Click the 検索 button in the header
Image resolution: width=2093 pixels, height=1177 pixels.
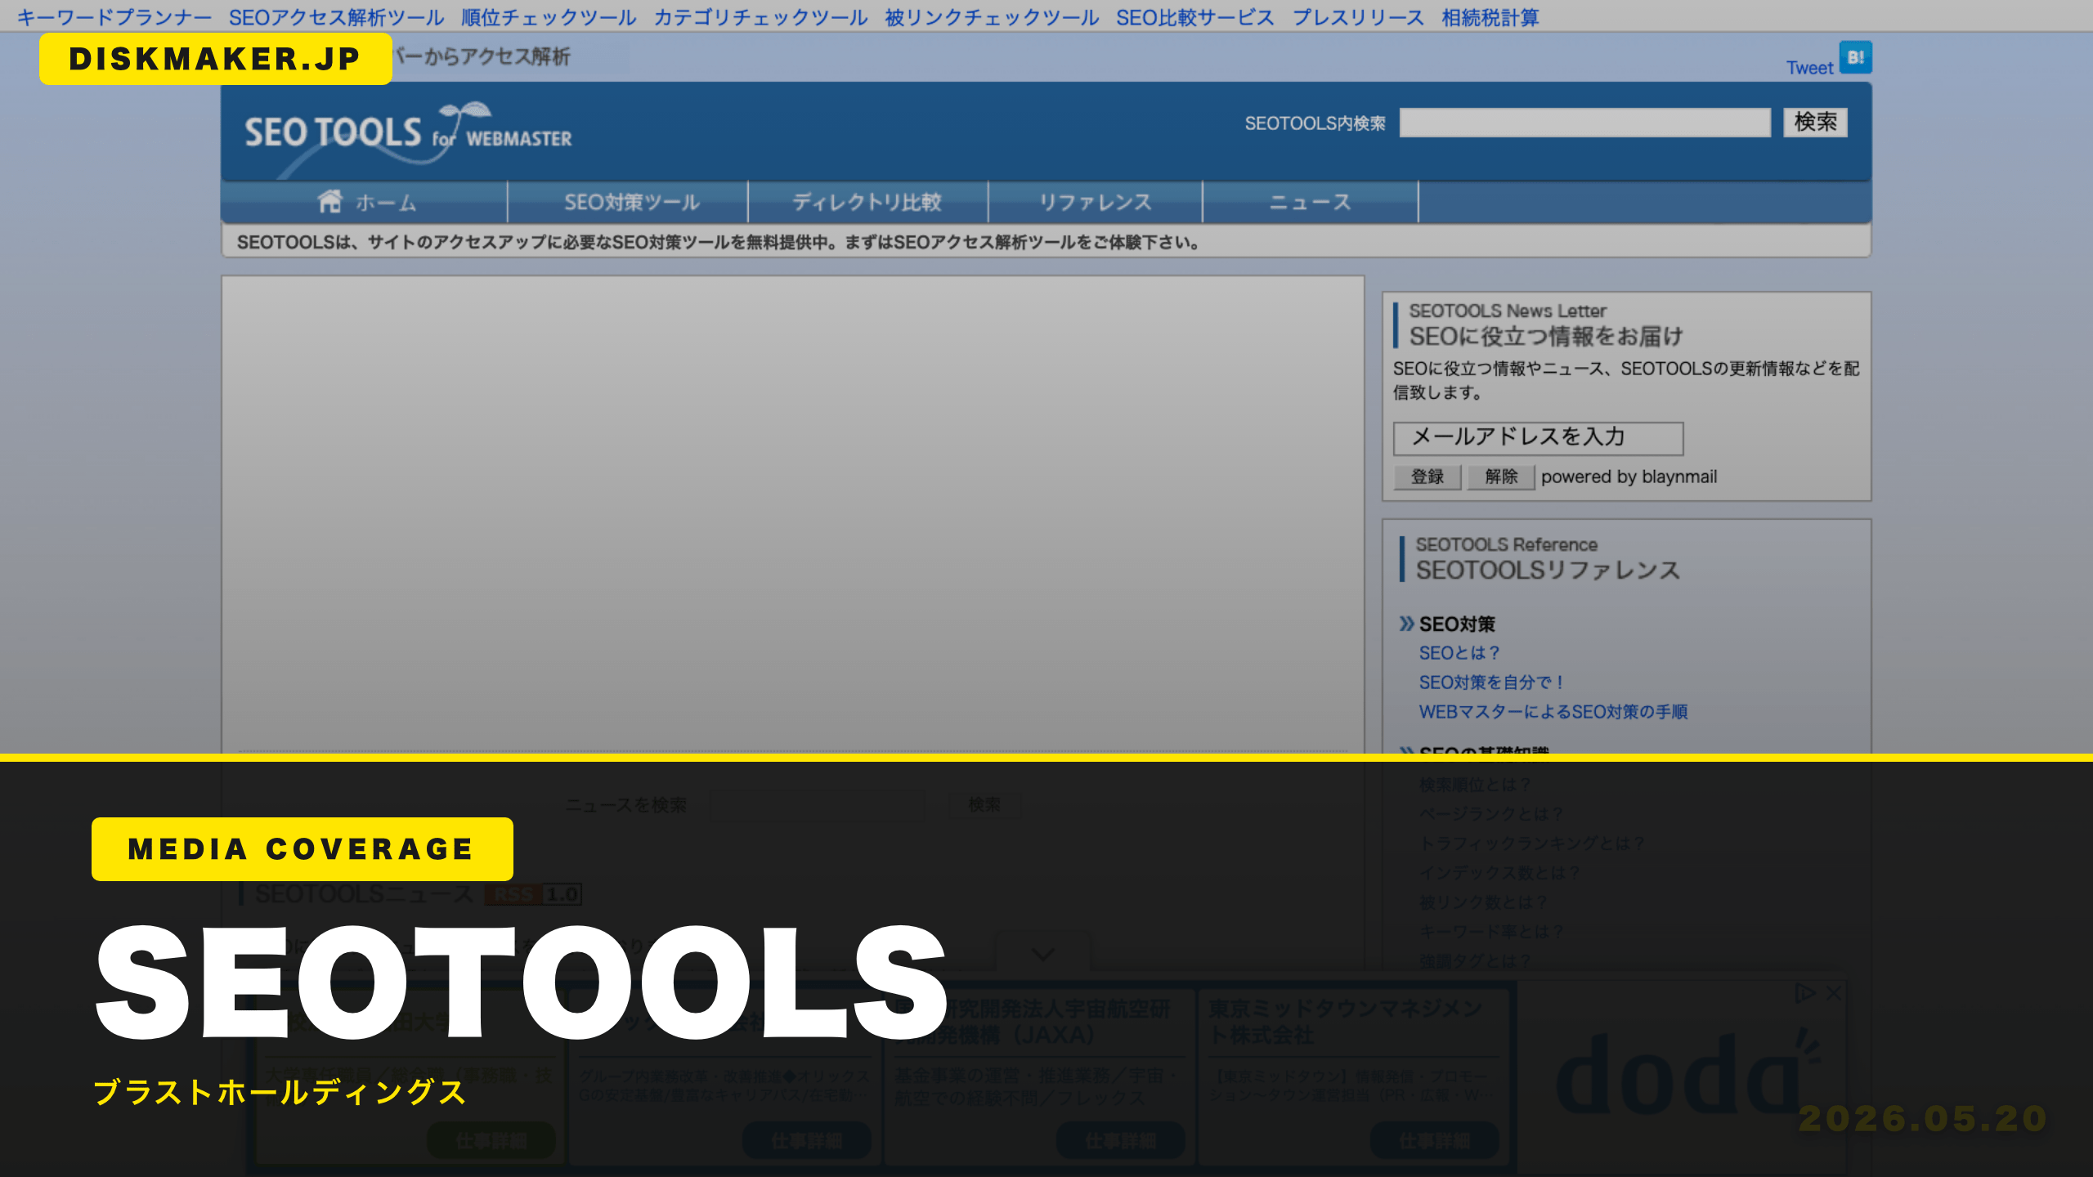[x=1815, y=123]
